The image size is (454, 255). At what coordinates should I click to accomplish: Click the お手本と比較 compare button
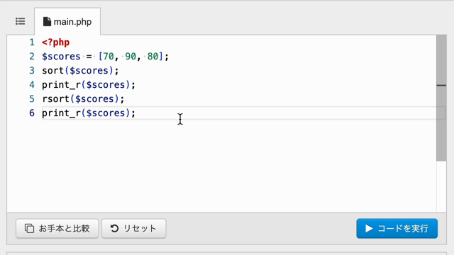click(x=57, y=228)
